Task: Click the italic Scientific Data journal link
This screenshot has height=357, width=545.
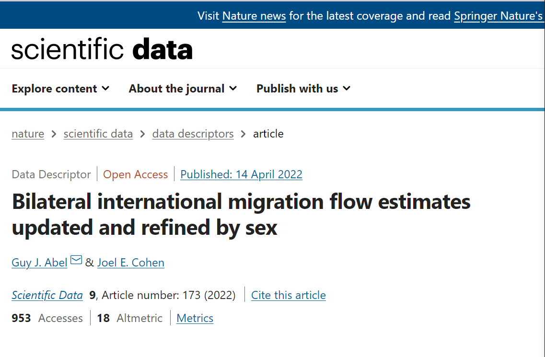Action: 47,295
